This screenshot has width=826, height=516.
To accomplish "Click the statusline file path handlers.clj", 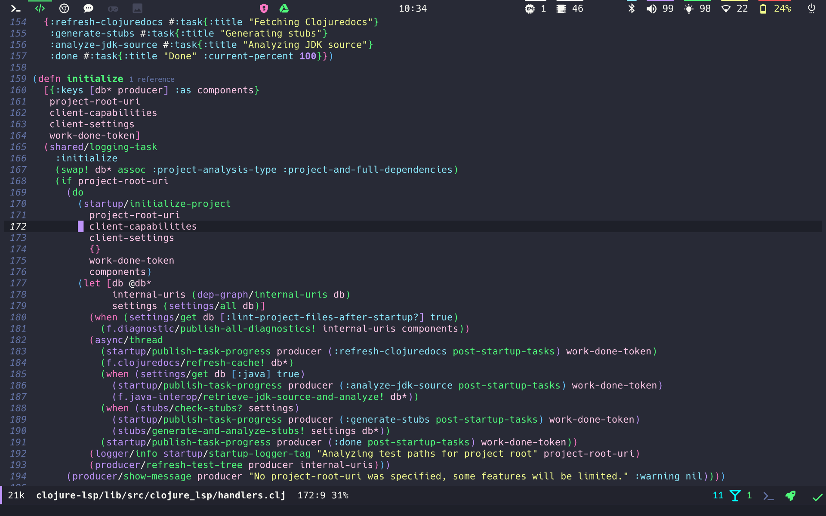I will (x=161, y=495).
